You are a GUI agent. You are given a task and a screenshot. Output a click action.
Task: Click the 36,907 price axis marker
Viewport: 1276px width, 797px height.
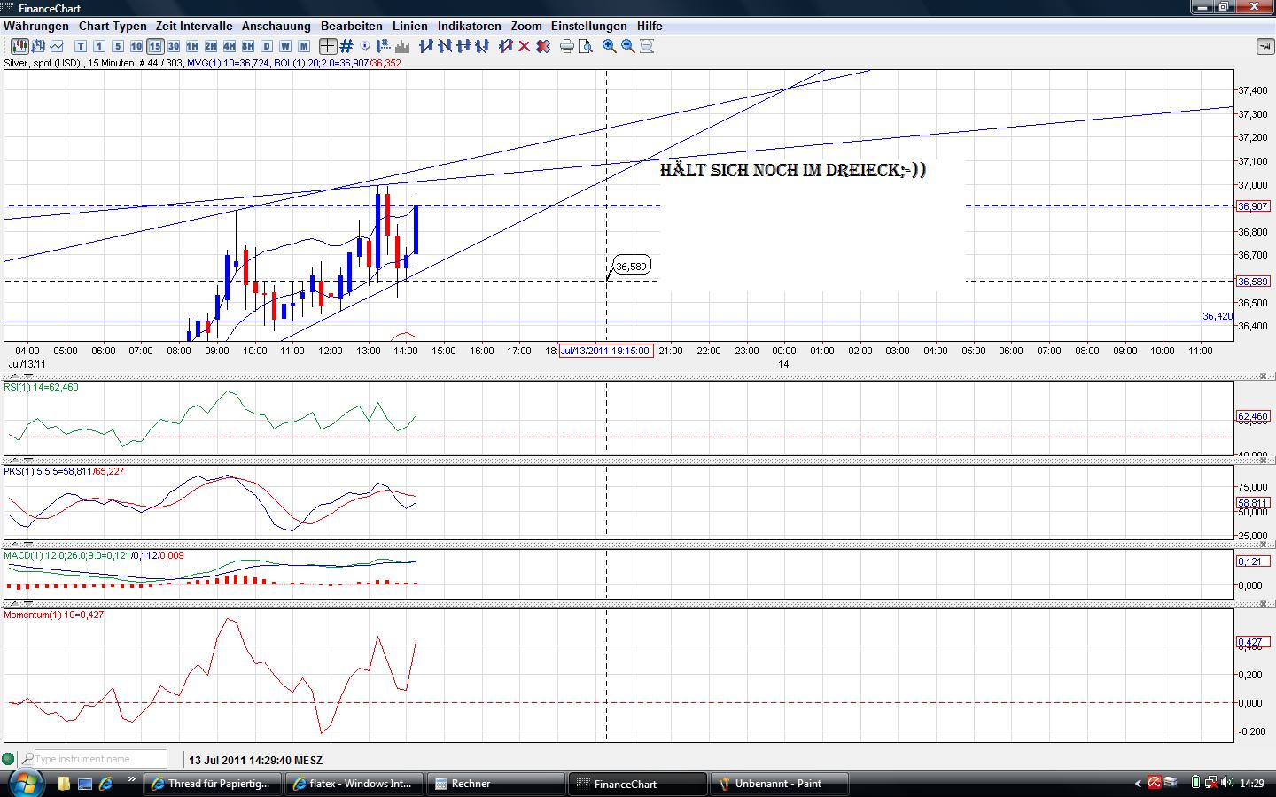pyautogui.click(x=1253, y=206)
